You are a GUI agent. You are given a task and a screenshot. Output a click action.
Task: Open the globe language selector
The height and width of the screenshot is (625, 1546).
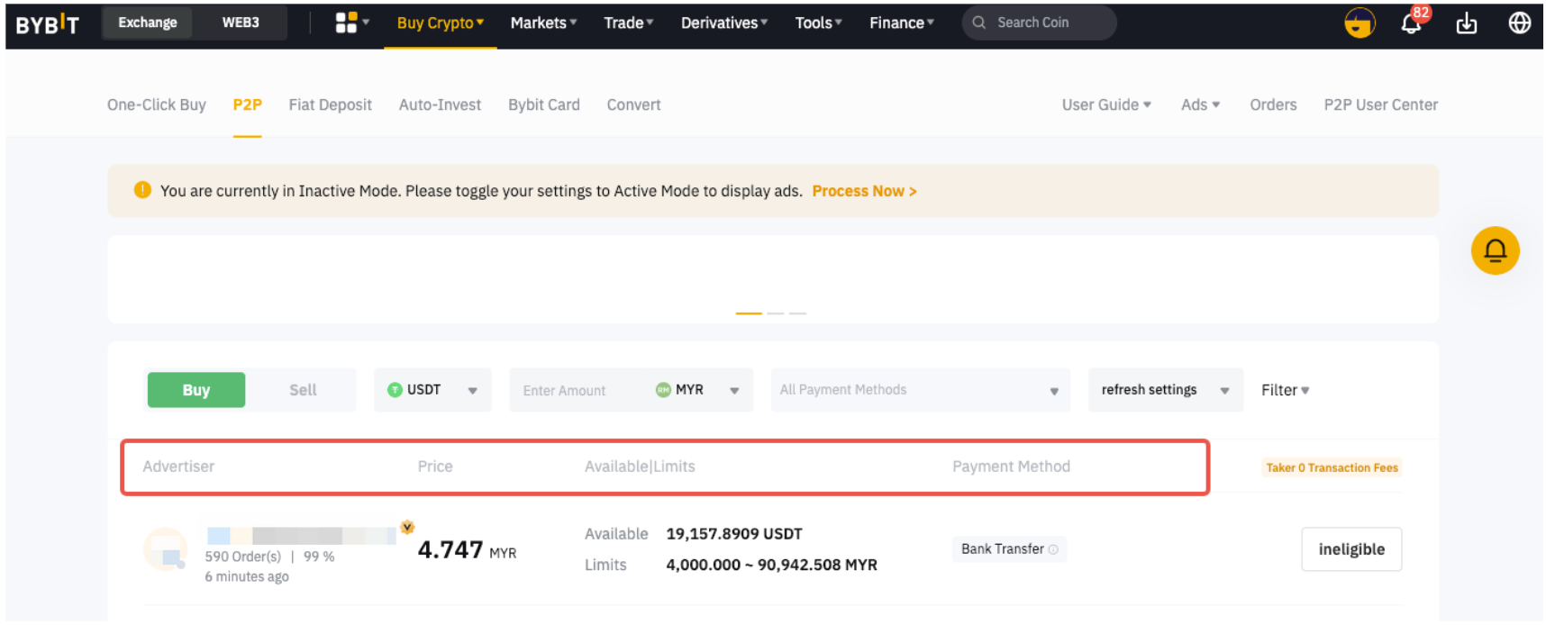point(1519,23)
